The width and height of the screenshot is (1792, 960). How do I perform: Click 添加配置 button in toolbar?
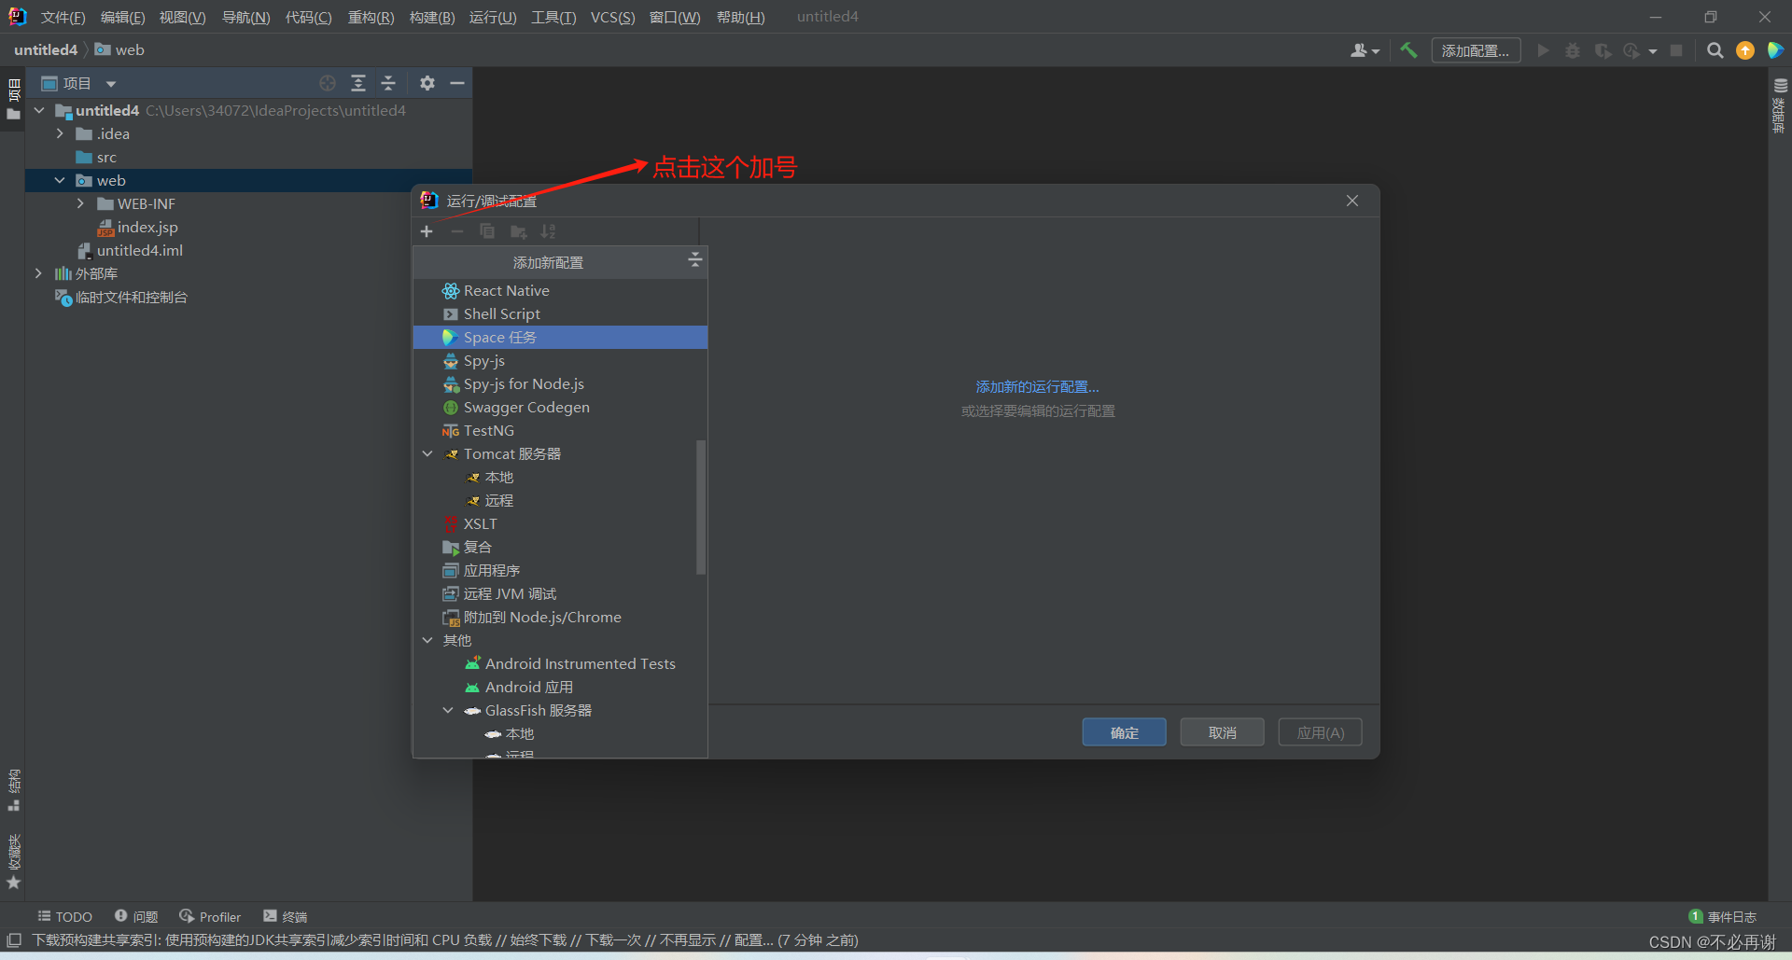(x=1476, y=50)
